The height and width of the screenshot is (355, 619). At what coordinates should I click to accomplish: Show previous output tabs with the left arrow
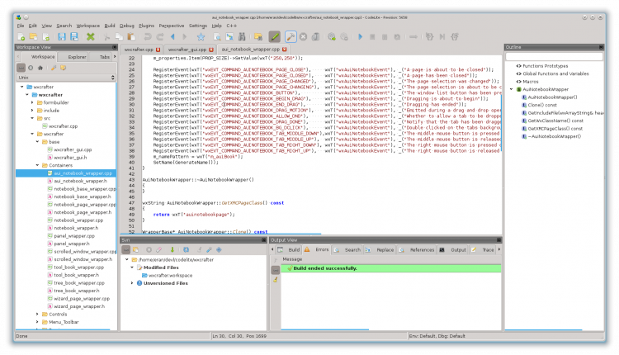click(x=272, y=249)
